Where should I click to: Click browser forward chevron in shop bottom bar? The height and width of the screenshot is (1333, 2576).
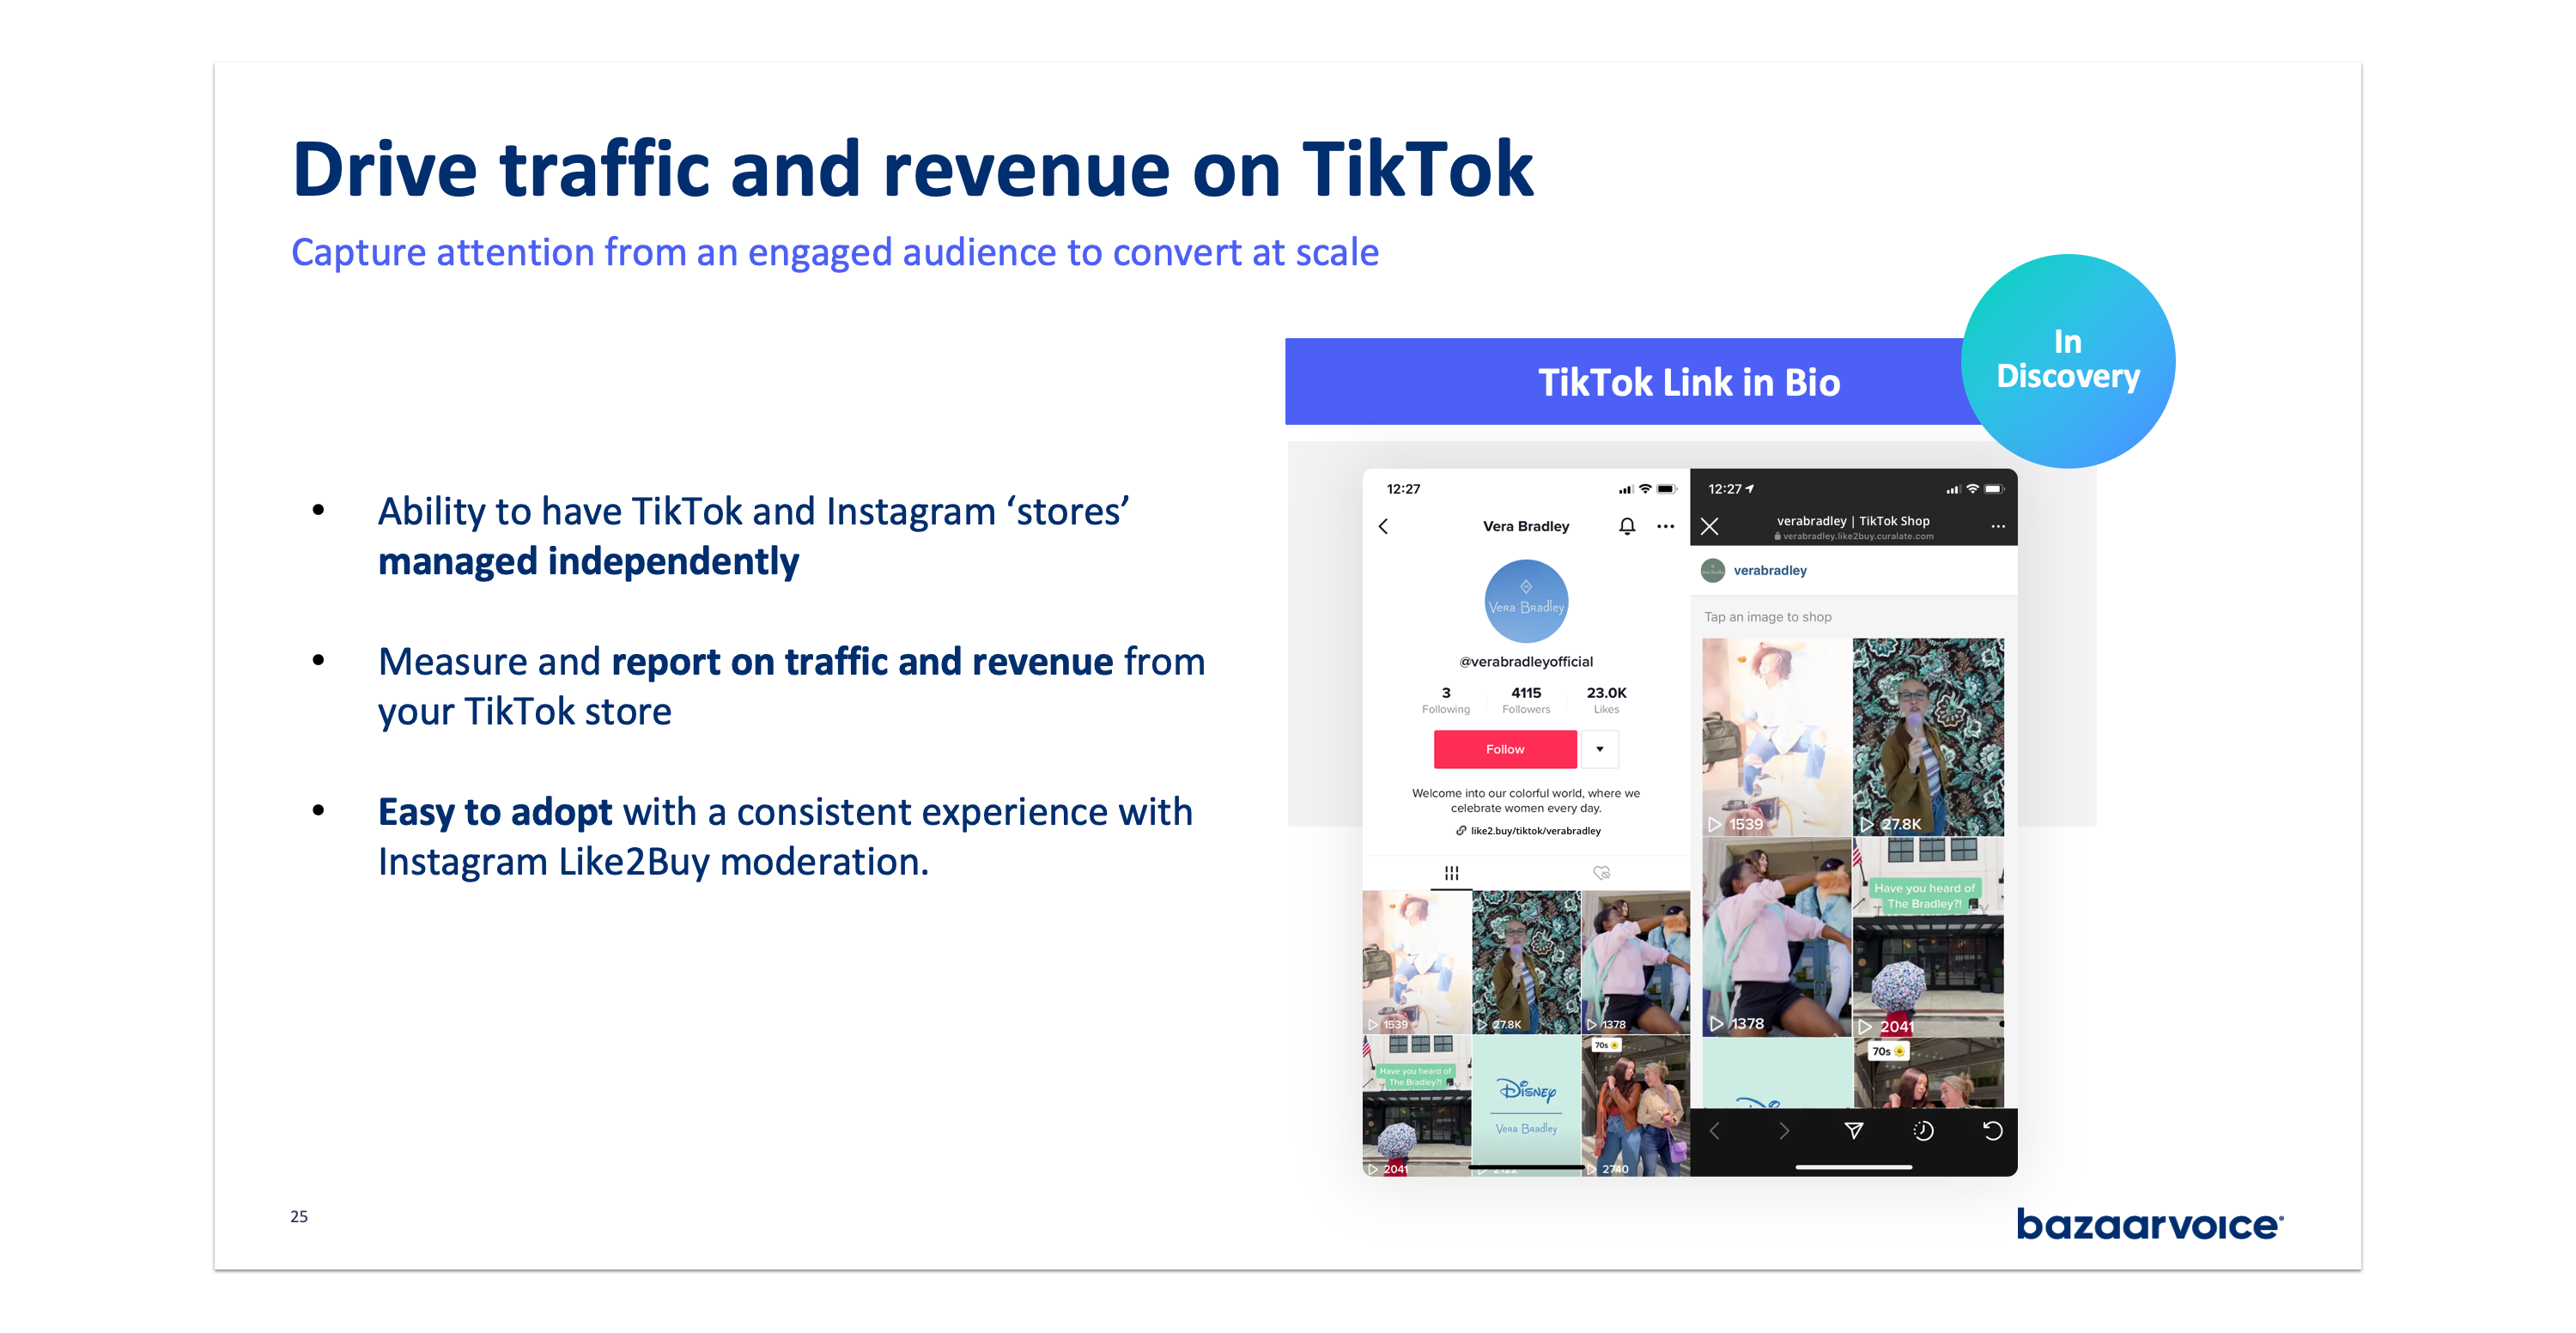tap(1783, 1130)
